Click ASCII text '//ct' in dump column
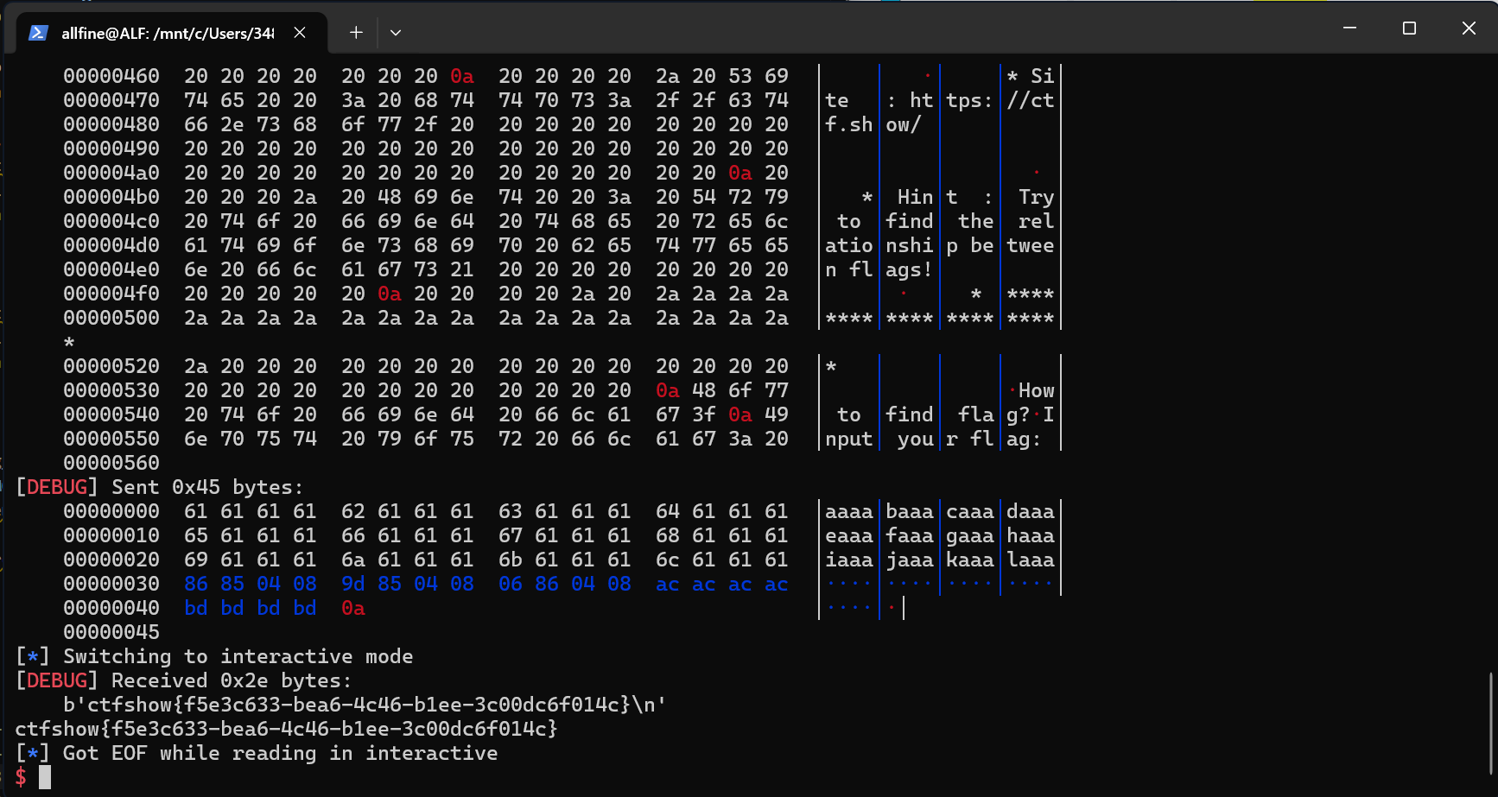Image resolution: width=1498 pixels, height=797 pixels. 1031,100
